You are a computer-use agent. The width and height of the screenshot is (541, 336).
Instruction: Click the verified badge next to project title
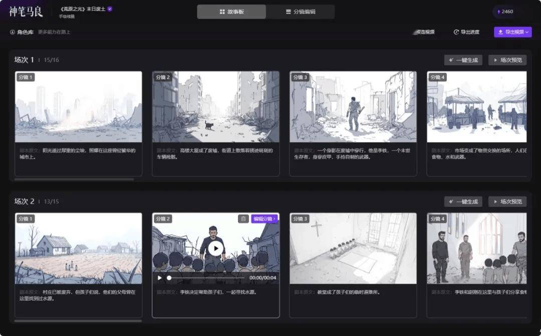110,9
